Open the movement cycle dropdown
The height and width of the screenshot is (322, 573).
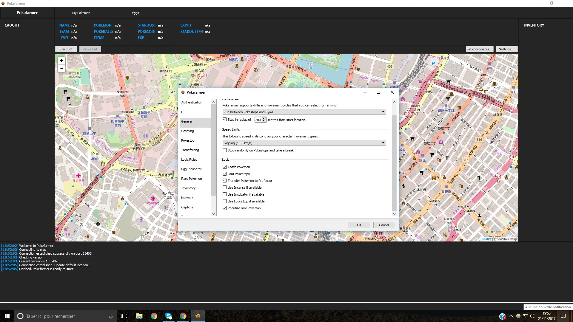click(304, 112)
